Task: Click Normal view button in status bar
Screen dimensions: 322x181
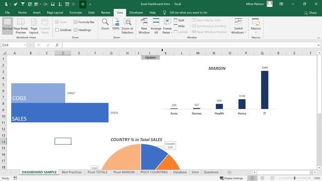Action: coord(253,178)
